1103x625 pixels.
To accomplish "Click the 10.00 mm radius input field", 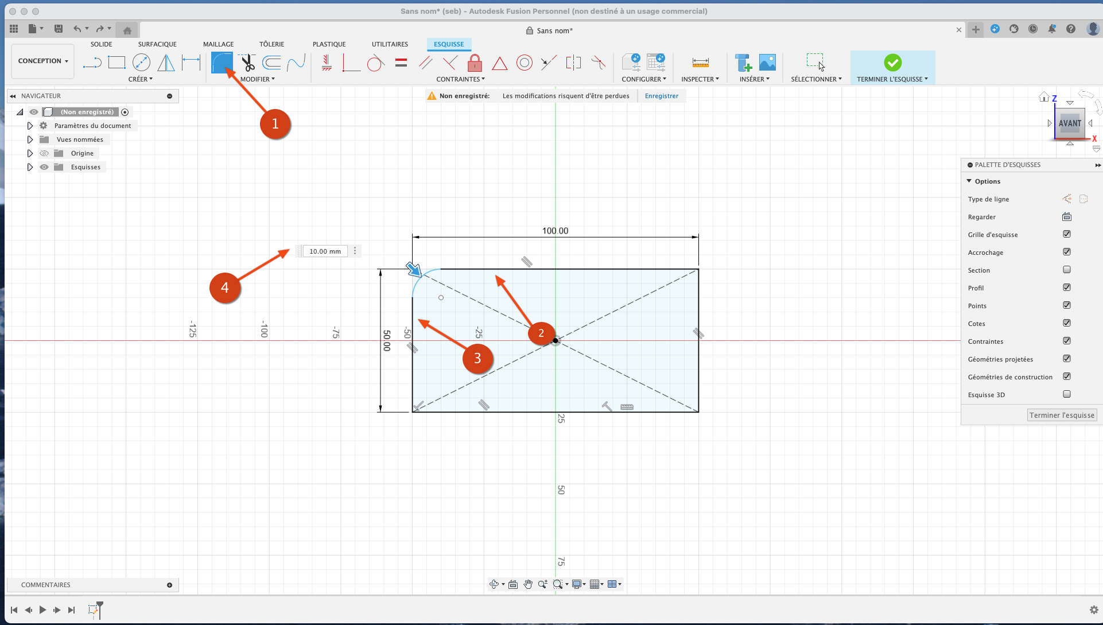I will pos(325,251).
